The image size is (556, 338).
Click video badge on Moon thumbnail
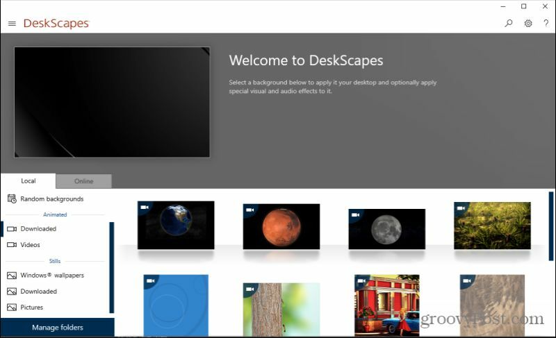(x=356, y=215)
